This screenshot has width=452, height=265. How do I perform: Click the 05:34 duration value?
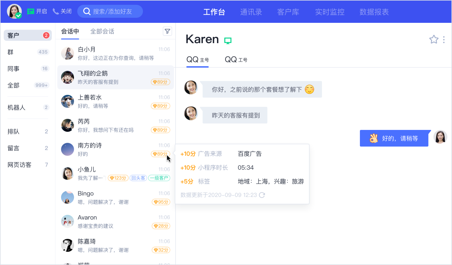[x=246, y=168]
